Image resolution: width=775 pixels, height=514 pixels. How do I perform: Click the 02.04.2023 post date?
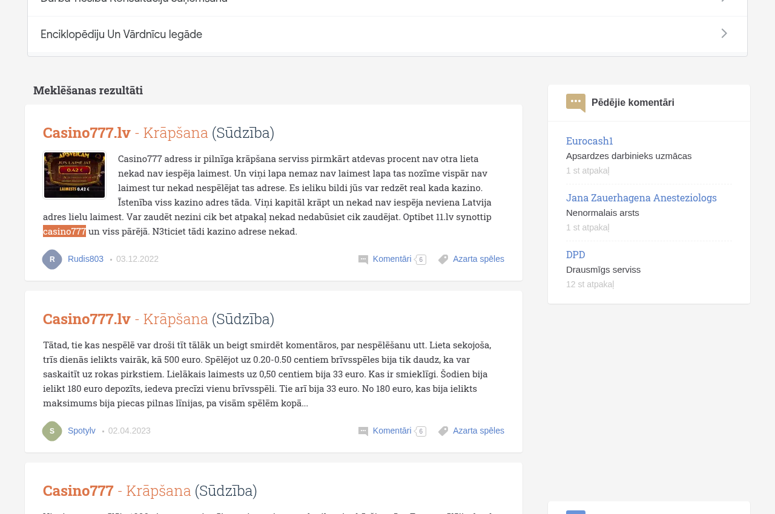[x=130, y=431]
